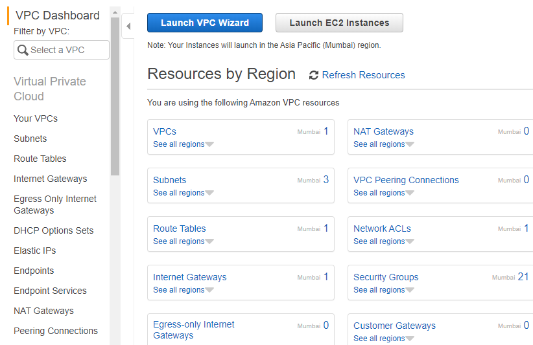Open Endpoint Services in sidebar
Image resolution: width=533 pixels, height=345 pixels.
click(x=51, y=291)
